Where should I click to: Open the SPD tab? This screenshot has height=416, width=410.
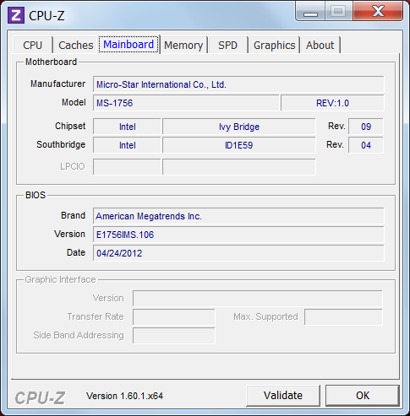tap(228, 45)
